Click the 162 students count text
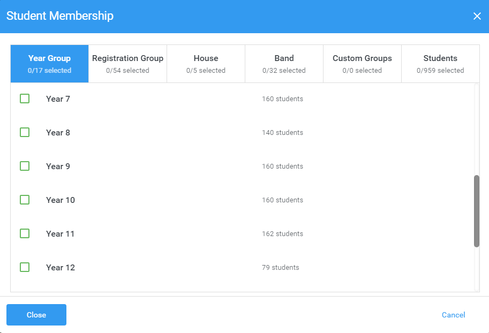 pos(282,234)
